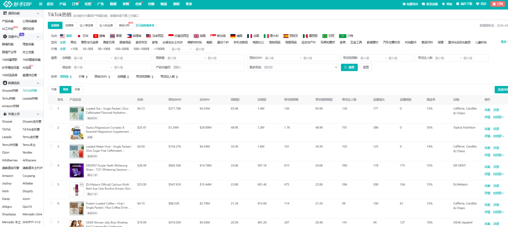Check the box for DRDENT Teeth Whitening row
Viewport: 508px width, 227px height.
pos(51,165)
